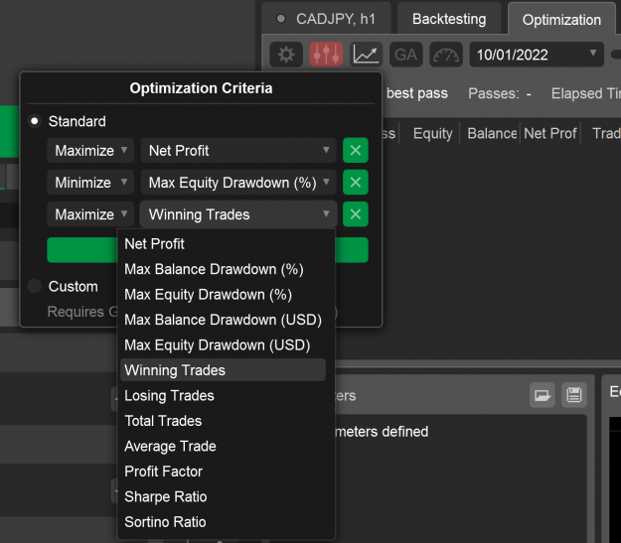
Task: Click the red optimization criteria sliders icon
Action: point(326,55)
